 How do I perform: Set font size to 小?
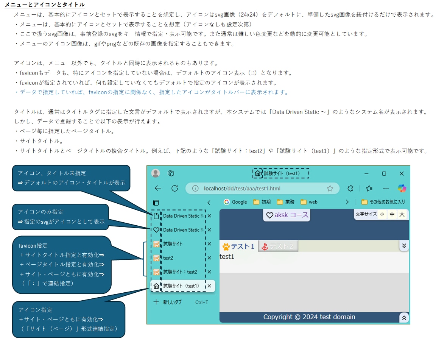point(382,214)
